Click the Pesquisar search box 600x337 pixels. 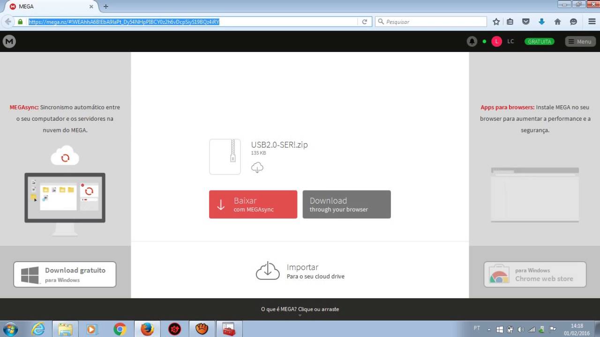click(431, 22)
